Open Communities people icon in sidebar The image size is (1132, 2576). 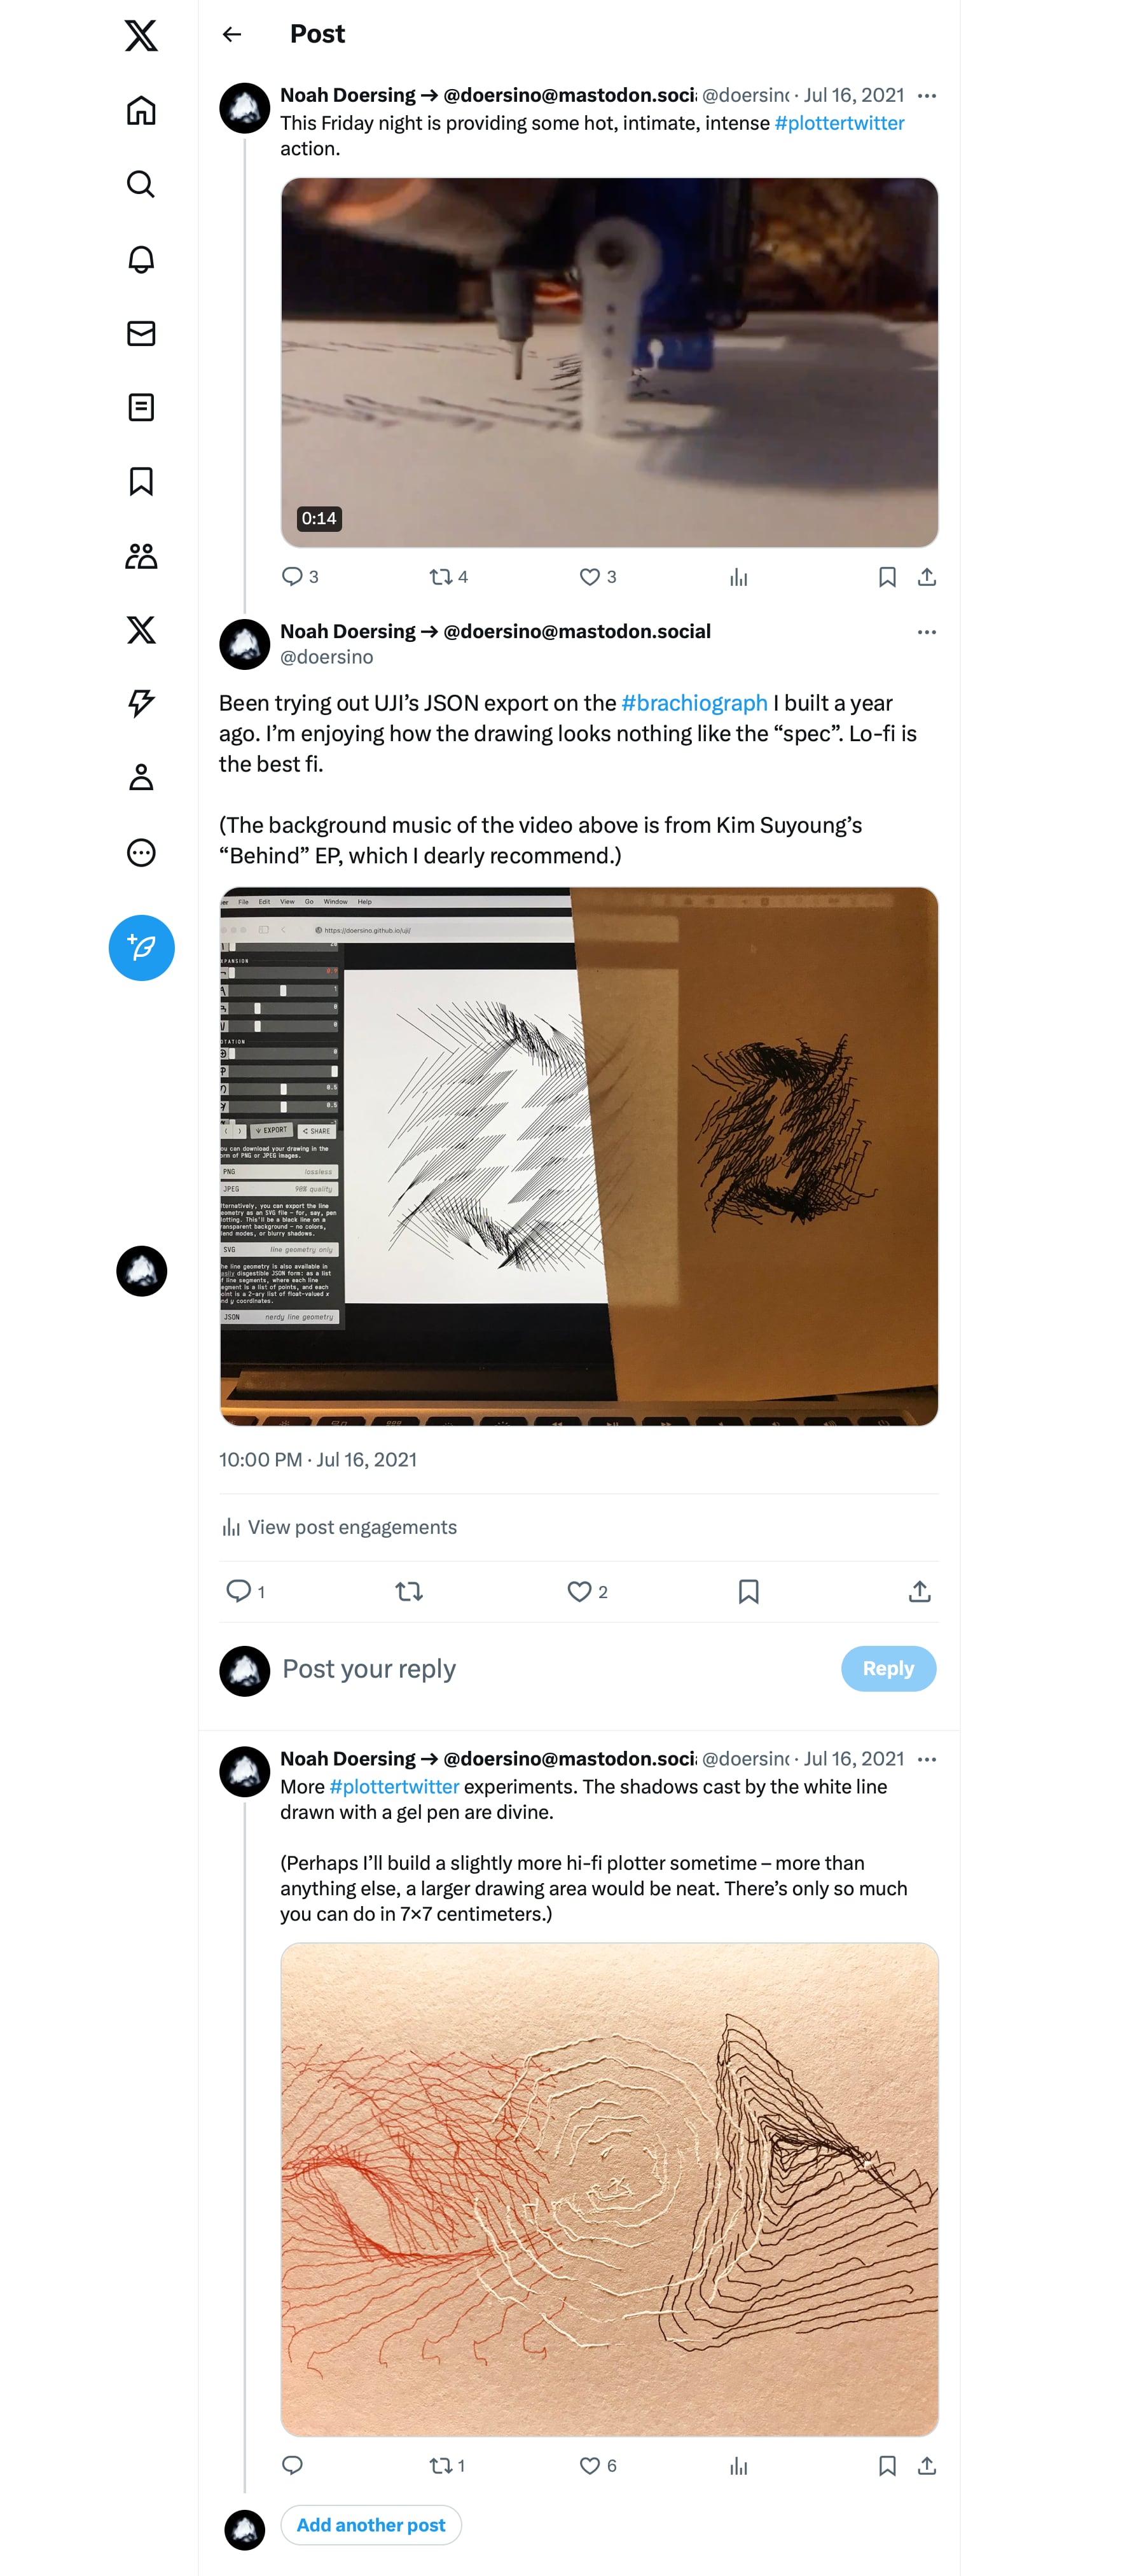141,556
